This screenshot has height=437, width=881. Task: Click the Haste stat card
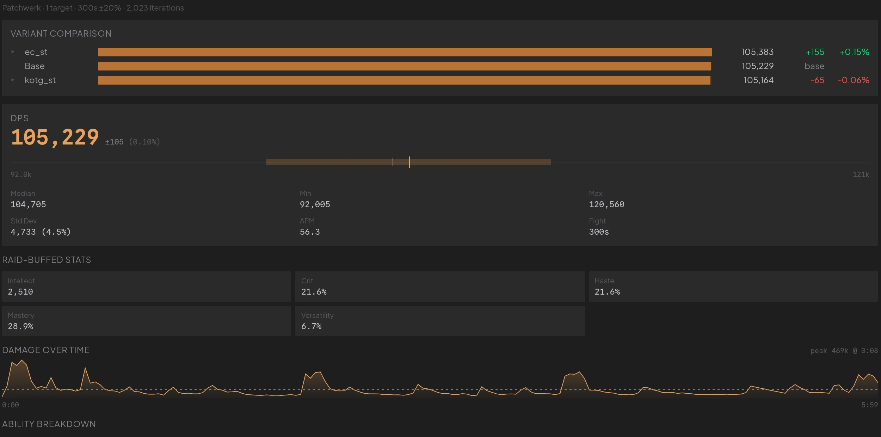tap(733, 287)
